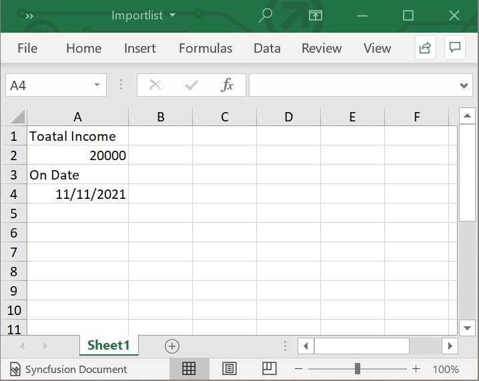This screenshot has height=381, width=479.
Task: Select the Sheet1 tab
Action: pyautogui.click(x=109, y=345)
